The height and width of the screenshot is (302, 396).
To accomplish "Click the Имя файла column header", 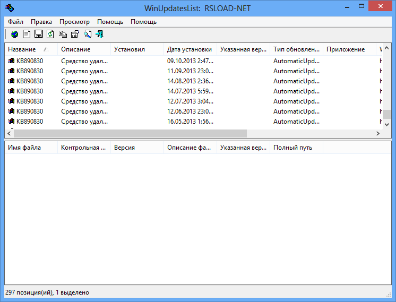I will coord(31,148).
